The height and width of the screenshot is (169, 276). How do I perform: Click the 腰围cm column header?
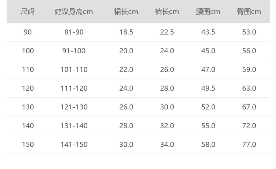(208, 11)
